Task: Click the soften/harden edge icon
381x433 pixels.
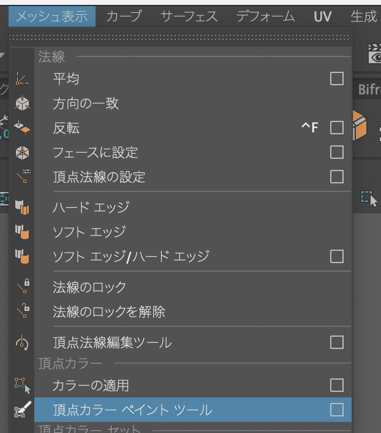Action: [x=22, y=256]
